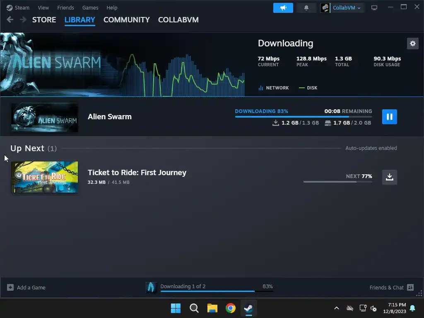The height and width of the screenshot is (318, 424).
Task: Open Windows notification center bell
Action: coord(413,308)
